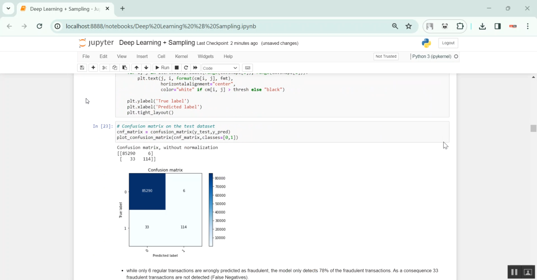The image size is (537, 280).
Task: Move selected cell down with arrow
Action: click(x=146, y=68)
